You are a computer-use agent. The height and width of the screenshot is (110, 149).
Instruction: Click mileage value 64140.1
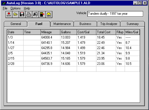[50, 43]
